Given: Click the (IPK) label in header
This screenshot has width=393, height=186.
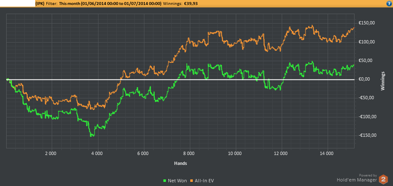Looking at the screenshot, I should click(x=40, y=3).
